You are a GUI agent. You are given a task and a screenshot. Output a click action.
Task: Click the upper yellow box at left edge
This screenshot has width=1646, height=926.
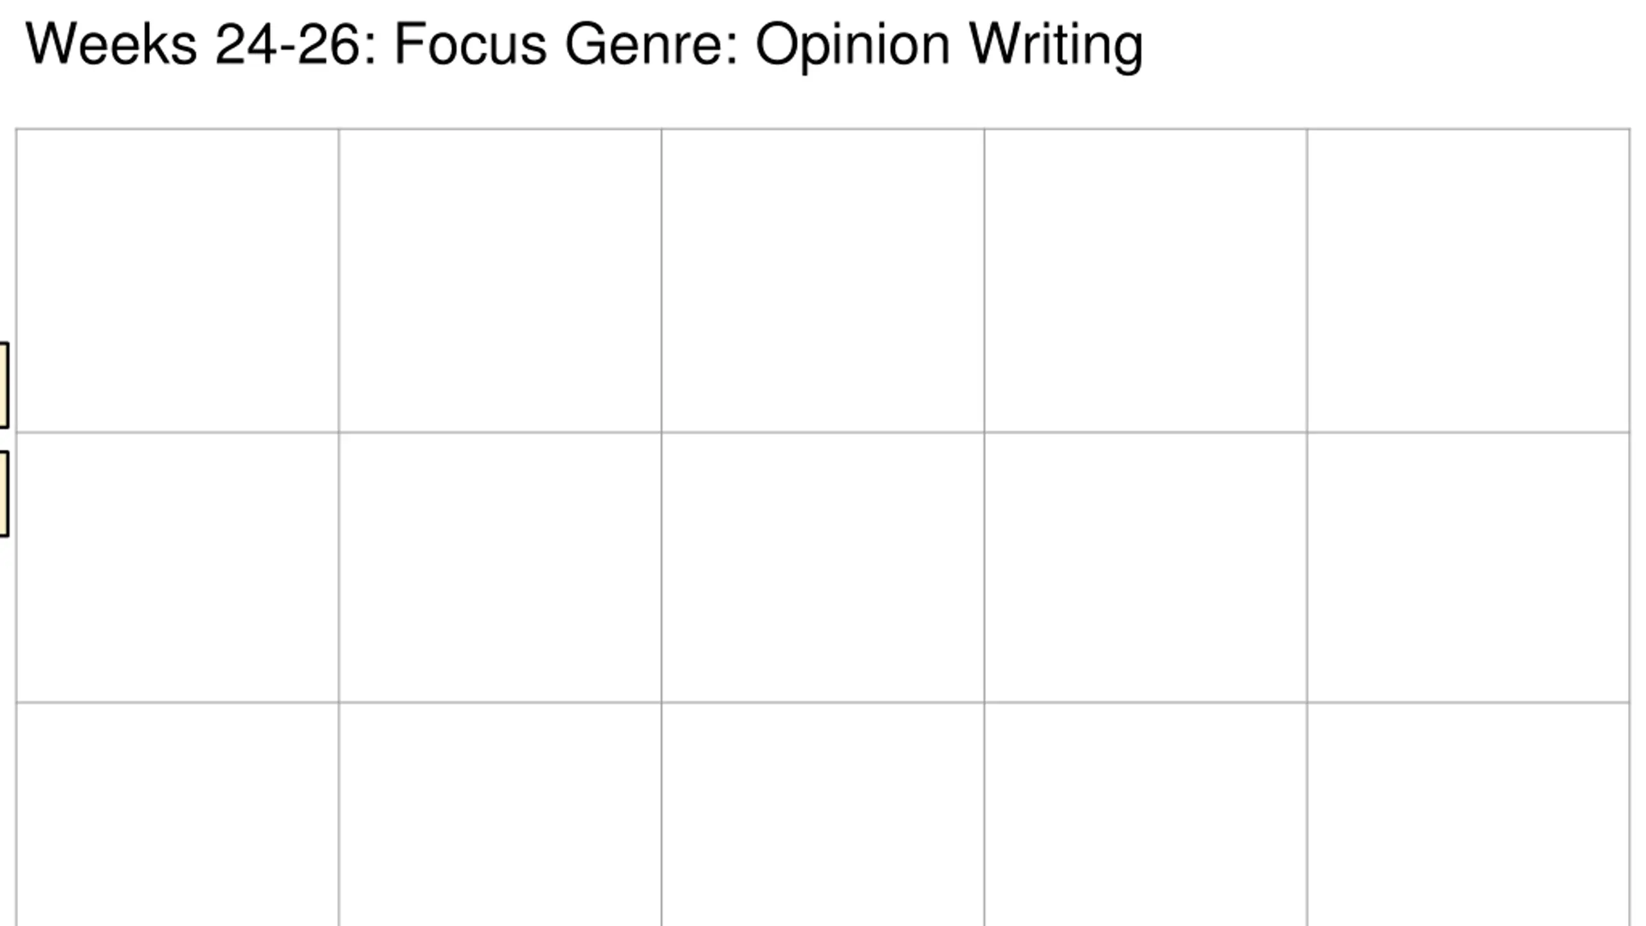(x=4, y=385)
